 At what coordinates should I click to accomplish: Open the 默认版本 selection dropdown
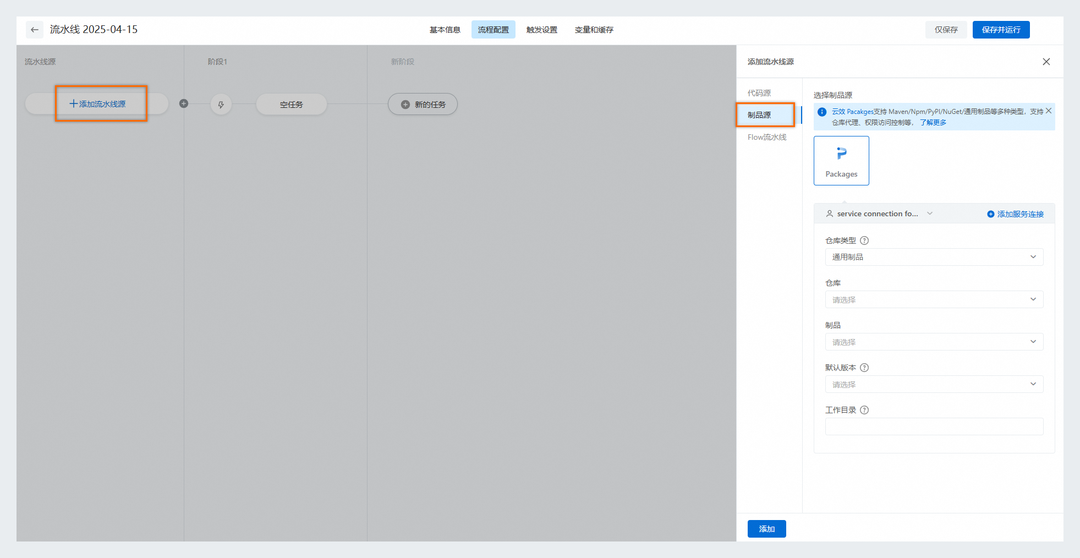coord(934,384)
